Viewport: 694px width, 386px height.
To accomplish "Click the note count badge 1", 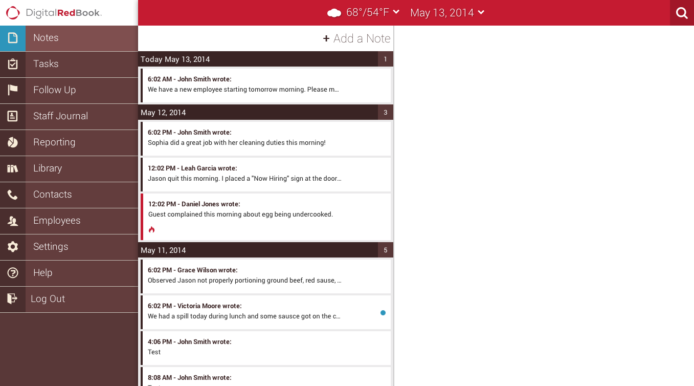I will click(386, 59).
